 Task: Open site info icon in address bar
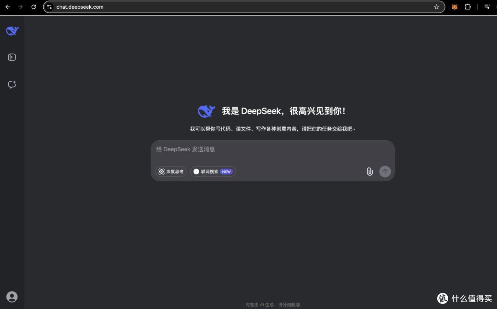pos(49,6)
